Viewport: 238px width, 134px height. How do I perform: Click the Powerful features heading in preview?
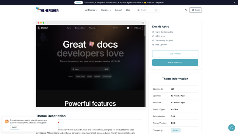tap(90, 104)
